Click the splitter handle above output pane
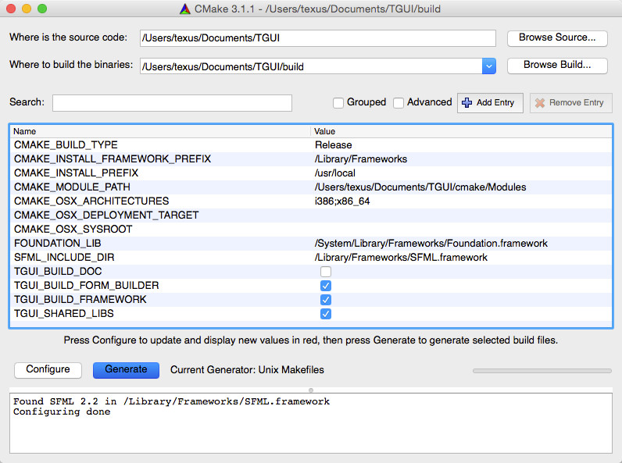 pyautogui.click(x=311, y=390)
